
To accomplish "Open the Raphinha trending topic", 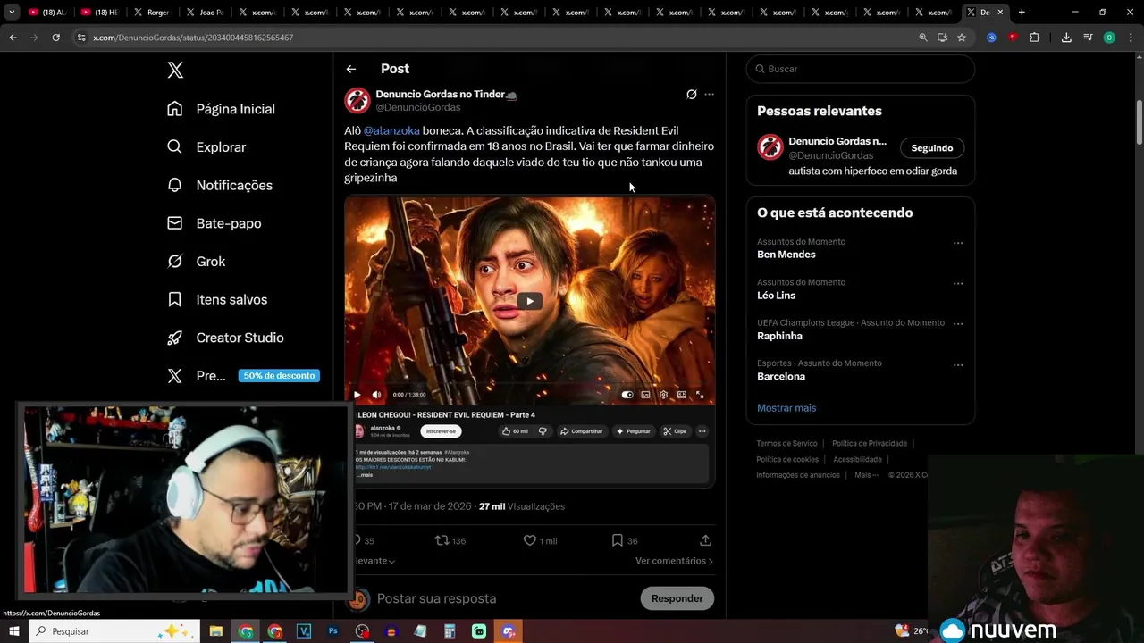I will coord(779,336).
